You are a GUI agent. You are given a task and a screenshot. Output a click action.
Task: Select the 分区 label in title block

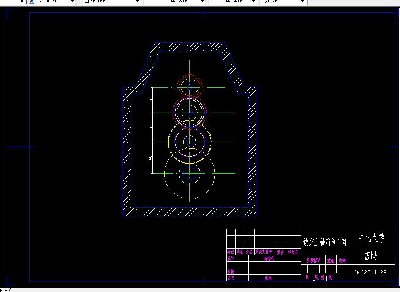(249, 252)
